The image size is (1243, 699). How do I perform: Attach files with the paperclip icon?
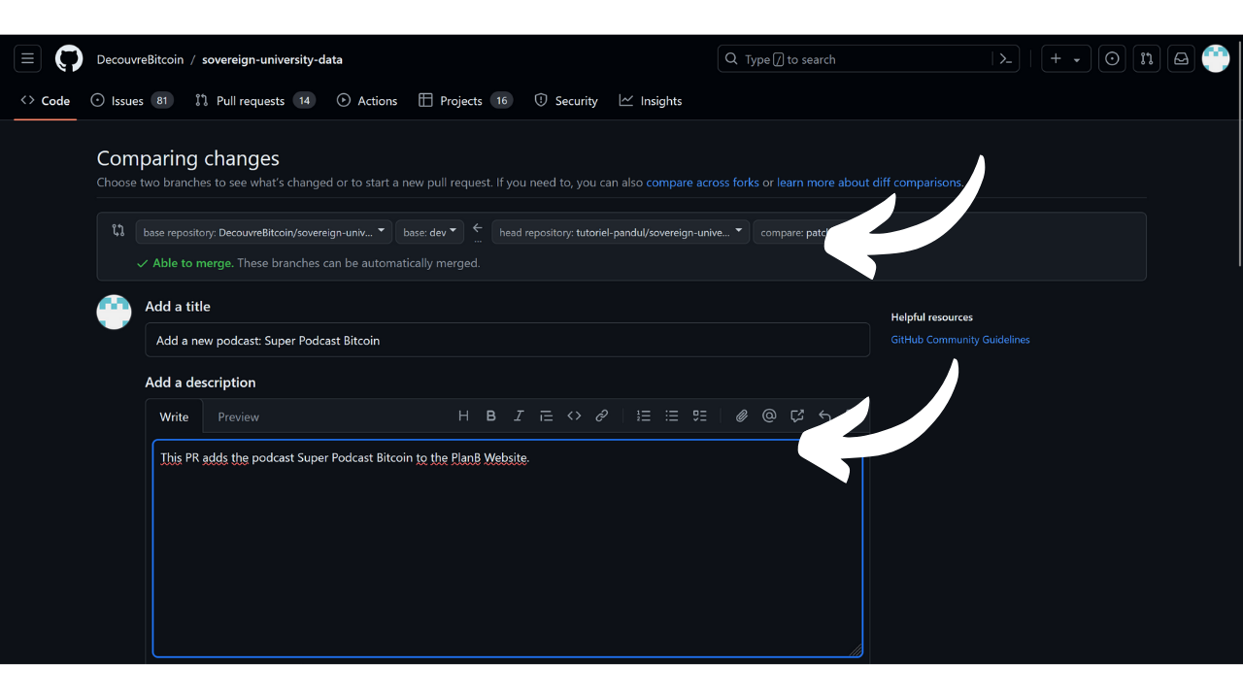point(742,416)
